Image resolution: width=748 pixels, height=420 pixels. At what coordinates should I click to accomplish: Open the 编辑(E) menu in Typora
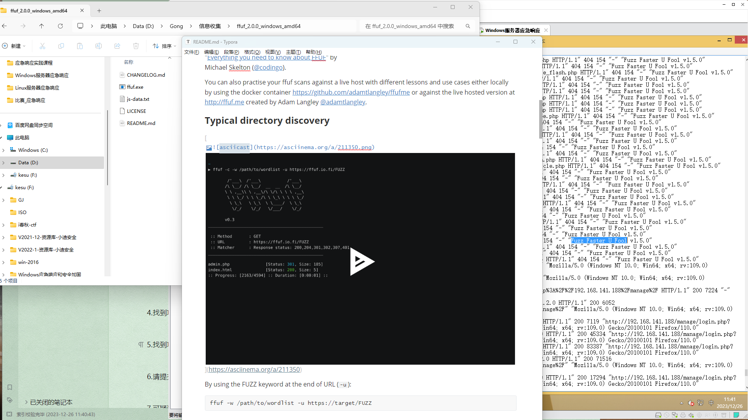click(x=212, y=52)
